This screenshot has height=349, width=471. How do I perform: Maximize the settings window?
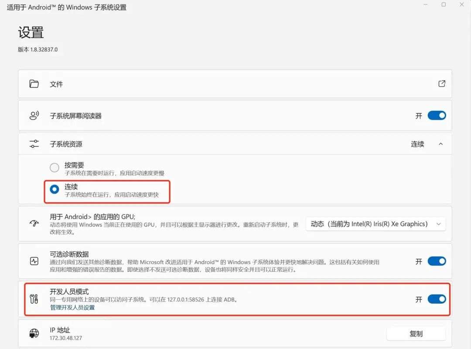pos(444,4)
